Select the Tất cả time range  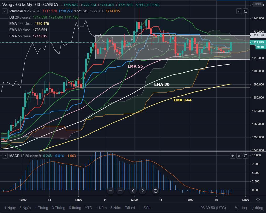click(130, 208)
